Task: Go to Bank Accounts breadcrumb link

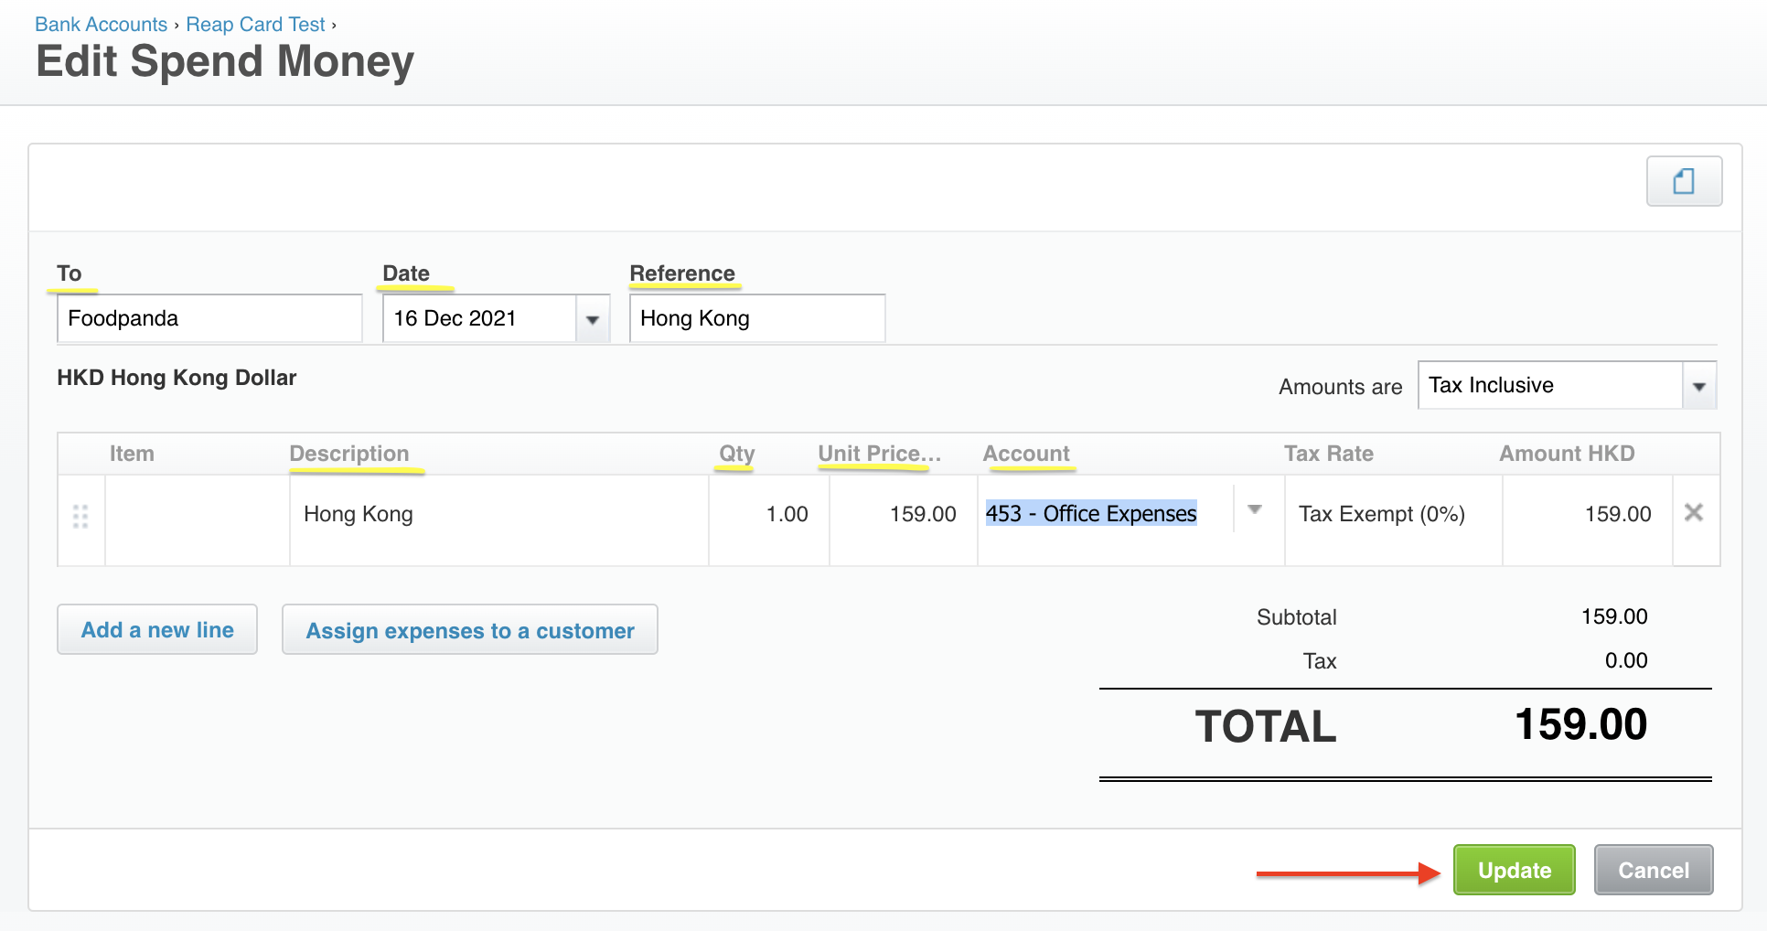Action: pos(101,25)
